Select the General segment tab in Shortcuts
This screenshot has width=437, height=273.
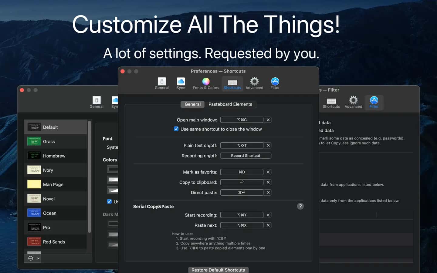(x=193, y=104)
